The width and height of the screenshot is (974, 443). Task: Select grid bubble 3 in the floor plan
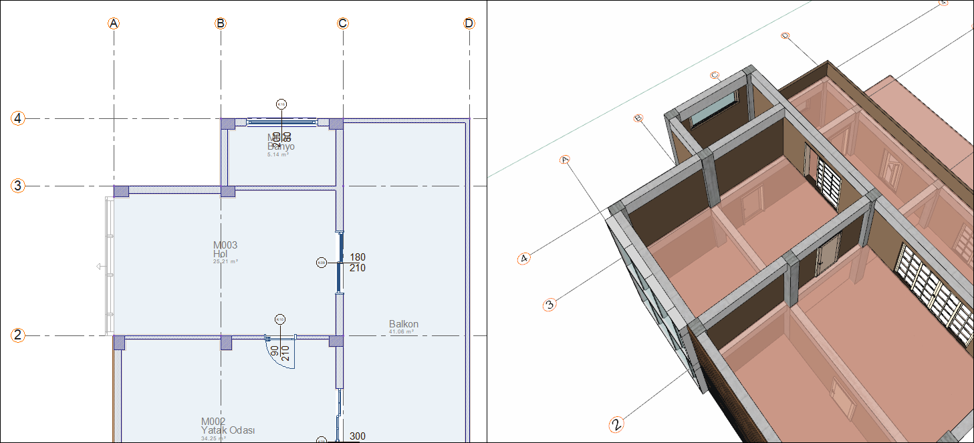pos(18,186)
